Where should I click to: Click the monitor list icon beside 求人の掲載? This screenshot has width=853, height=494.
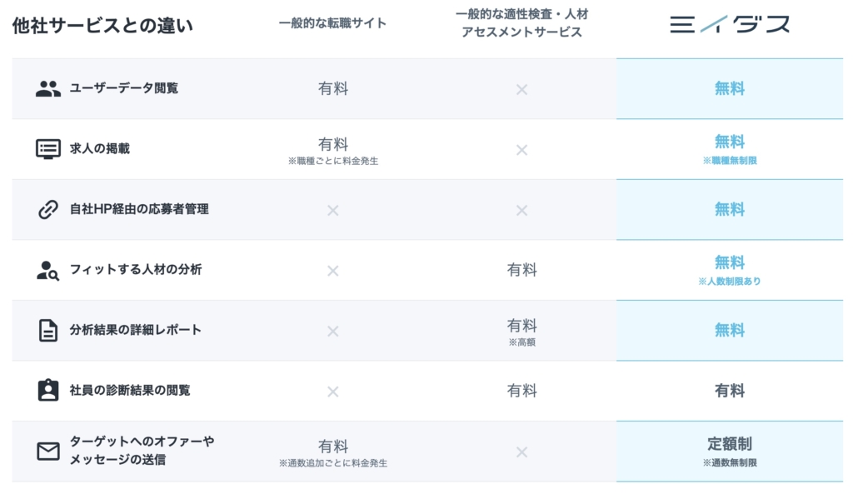[x=47, y=149]
